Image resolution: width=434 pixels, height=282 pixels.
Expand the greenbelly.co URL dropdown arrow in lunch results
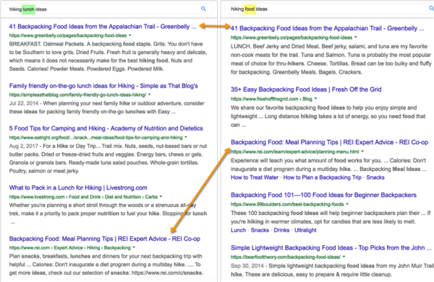pos(129,35)
